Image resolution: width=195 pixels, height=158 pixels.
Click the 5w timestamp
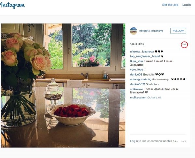tap(184, 44)
